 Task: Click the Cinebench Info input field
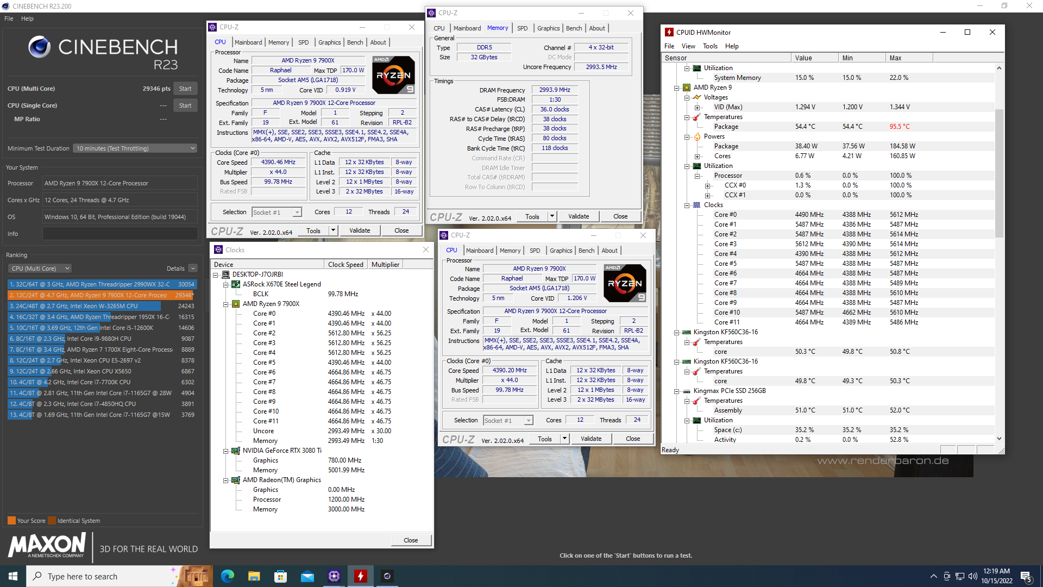pyautogui.click(x=120, y=234)
